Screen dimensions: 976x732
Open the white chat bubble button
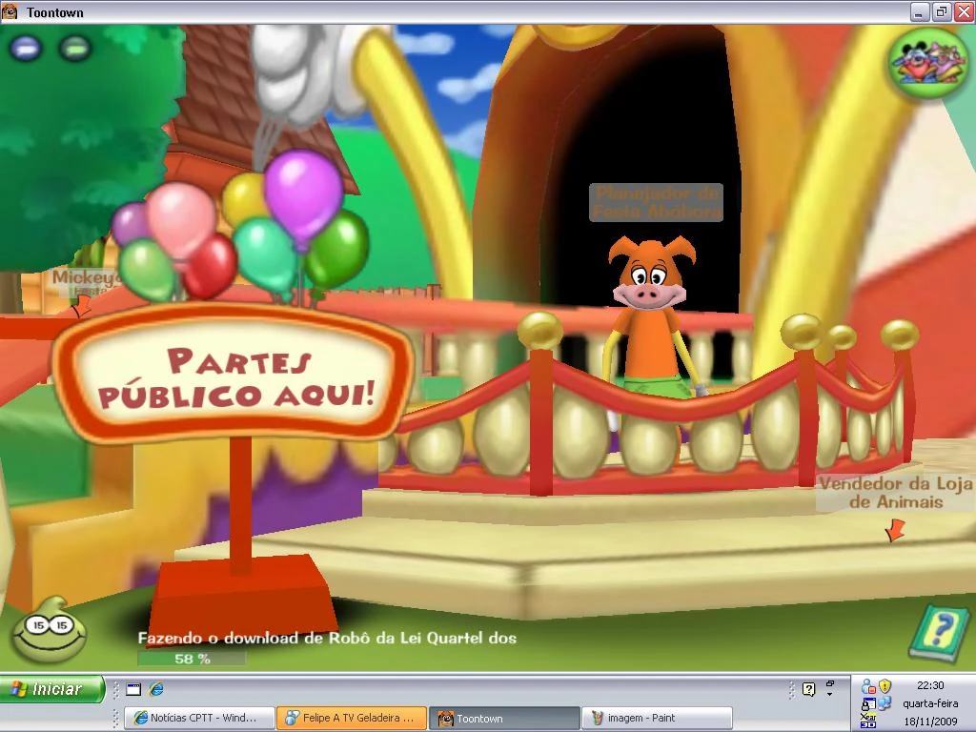[x=25, y=48]
